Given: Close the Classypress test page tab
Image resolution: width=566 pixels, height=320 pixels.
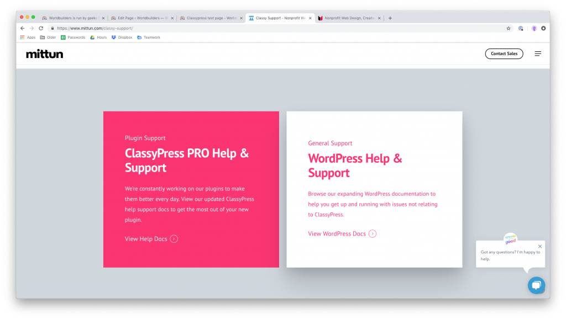Looking at the screenshot, I should tap(241, 18).
